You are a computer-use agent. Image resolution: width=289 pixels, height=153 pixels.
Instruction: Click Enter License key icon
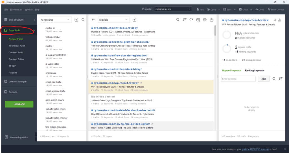269,9
